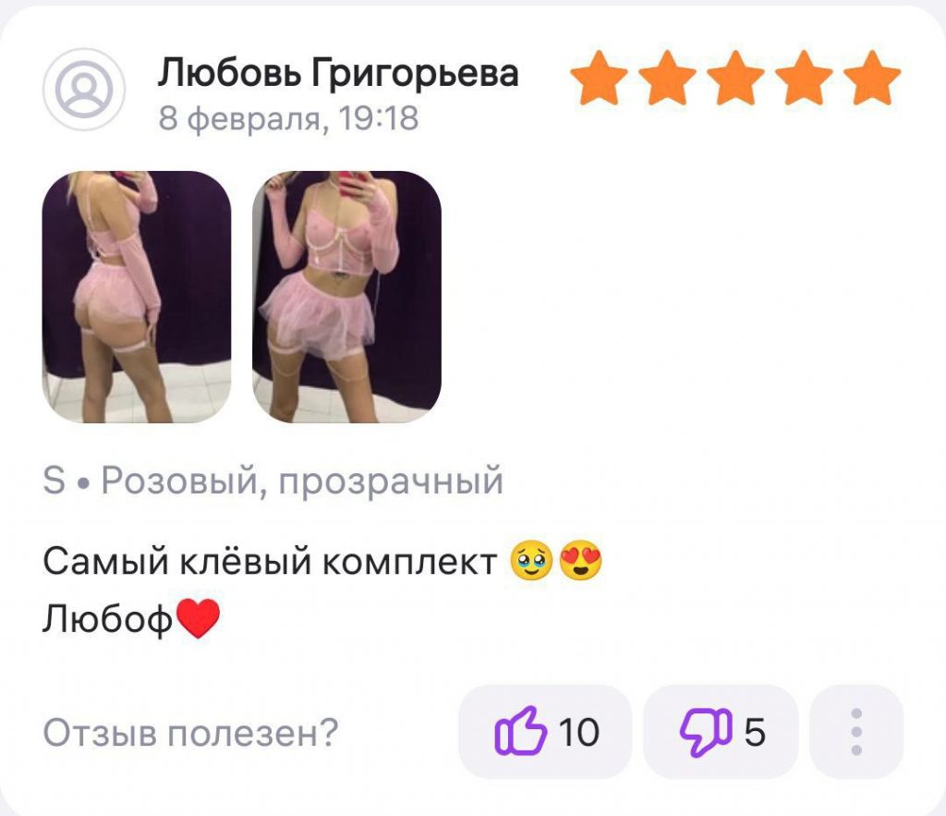946x816 pixels.
Task: Click the review date 8 февраля, 19:18
Action: (288, 118)
